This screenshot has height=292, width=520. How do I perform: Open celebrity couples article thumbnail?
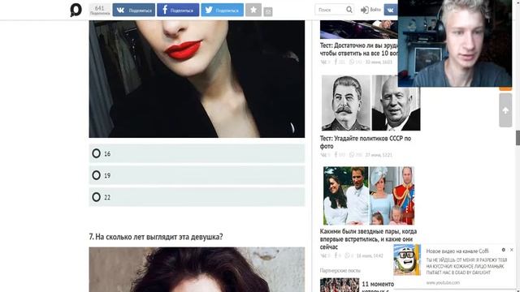click(x=369, y=195)
